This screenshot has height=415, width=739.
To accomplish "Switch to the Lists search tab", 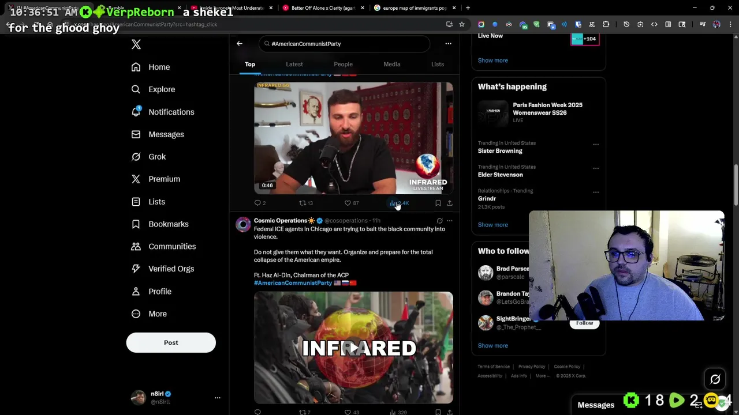I will tap(438, 64).
